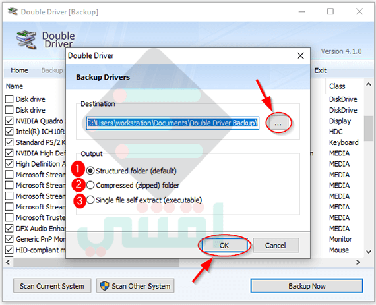Uncheck Intel(R) ICH10R driver checkbox
The width and height of the screenshot is (376, 305).
tap(9, 132)
